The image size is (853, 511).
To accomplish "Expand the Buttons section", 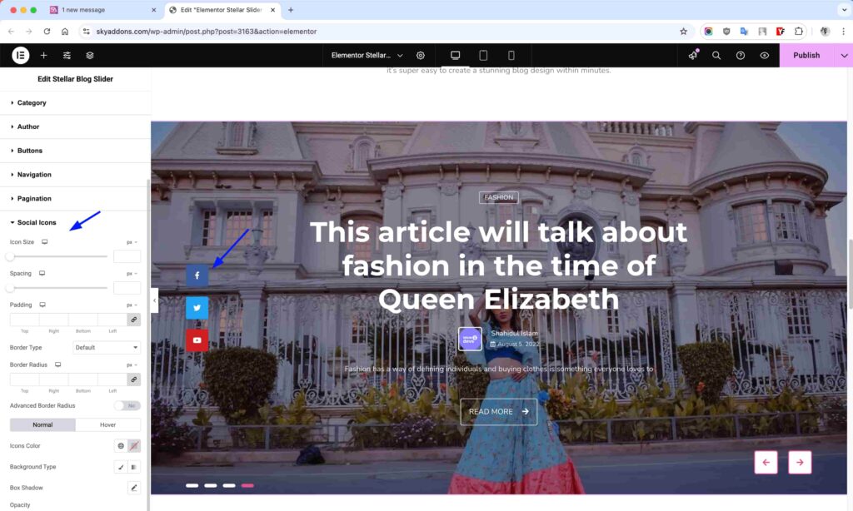I will click(75, 151).
